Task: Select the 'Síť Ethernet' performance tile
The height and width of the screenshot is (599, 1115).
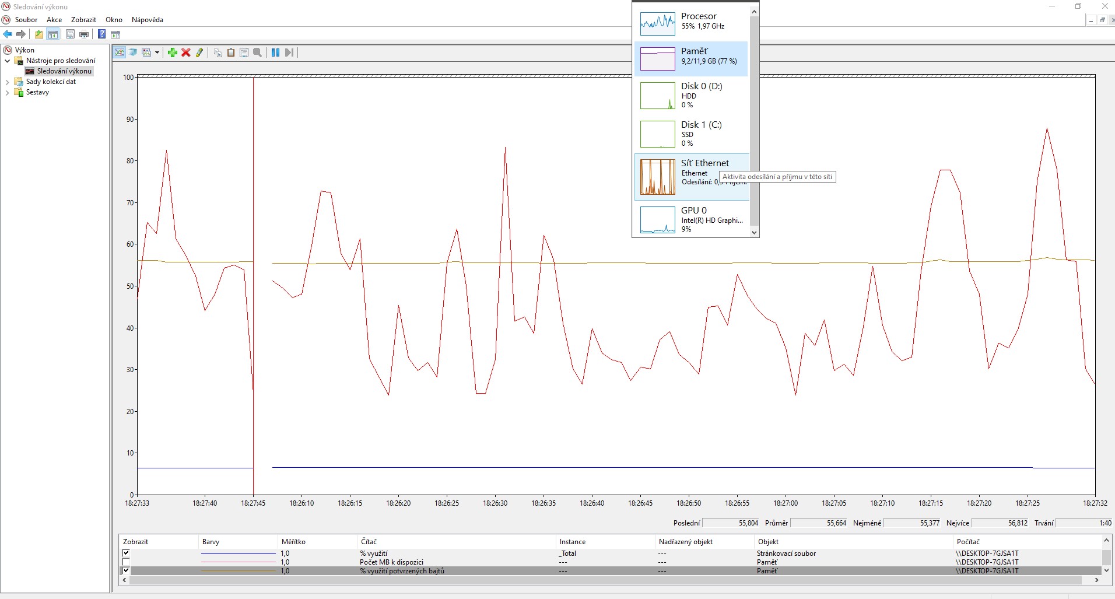Action: (x=692, y=177)
